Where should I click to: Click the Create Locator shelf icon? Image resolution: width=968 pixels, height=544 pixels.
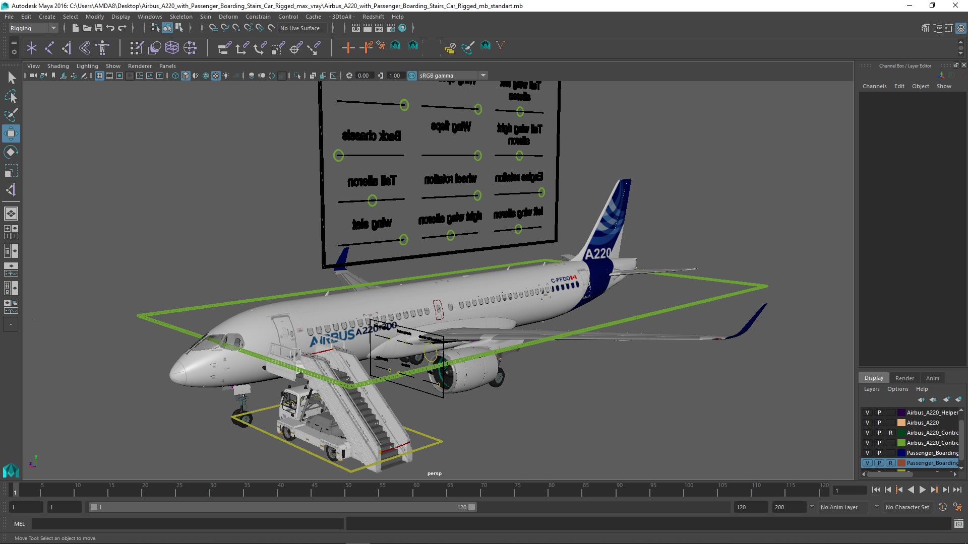32,48
